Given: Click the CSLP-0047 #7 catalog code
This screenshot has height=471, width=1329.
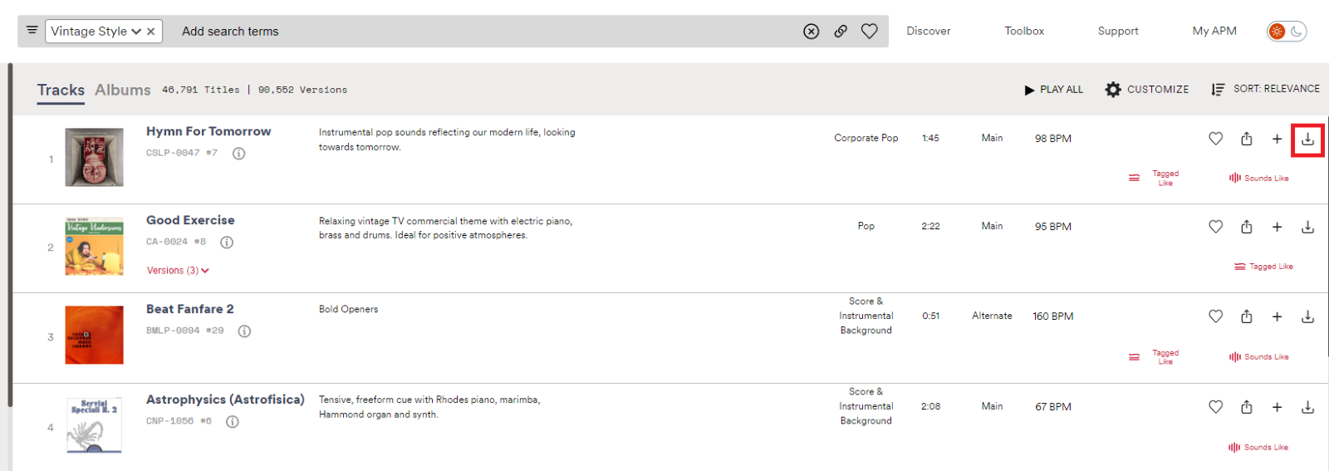Looking at the screenshot, I should click(x=182, y=153).
